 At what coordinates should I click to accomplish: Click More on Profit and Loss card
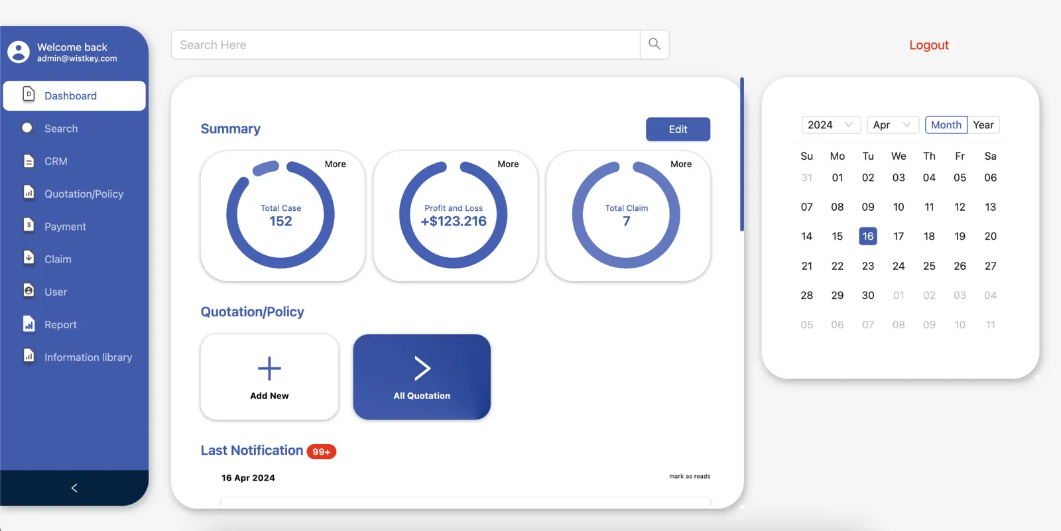508,164
